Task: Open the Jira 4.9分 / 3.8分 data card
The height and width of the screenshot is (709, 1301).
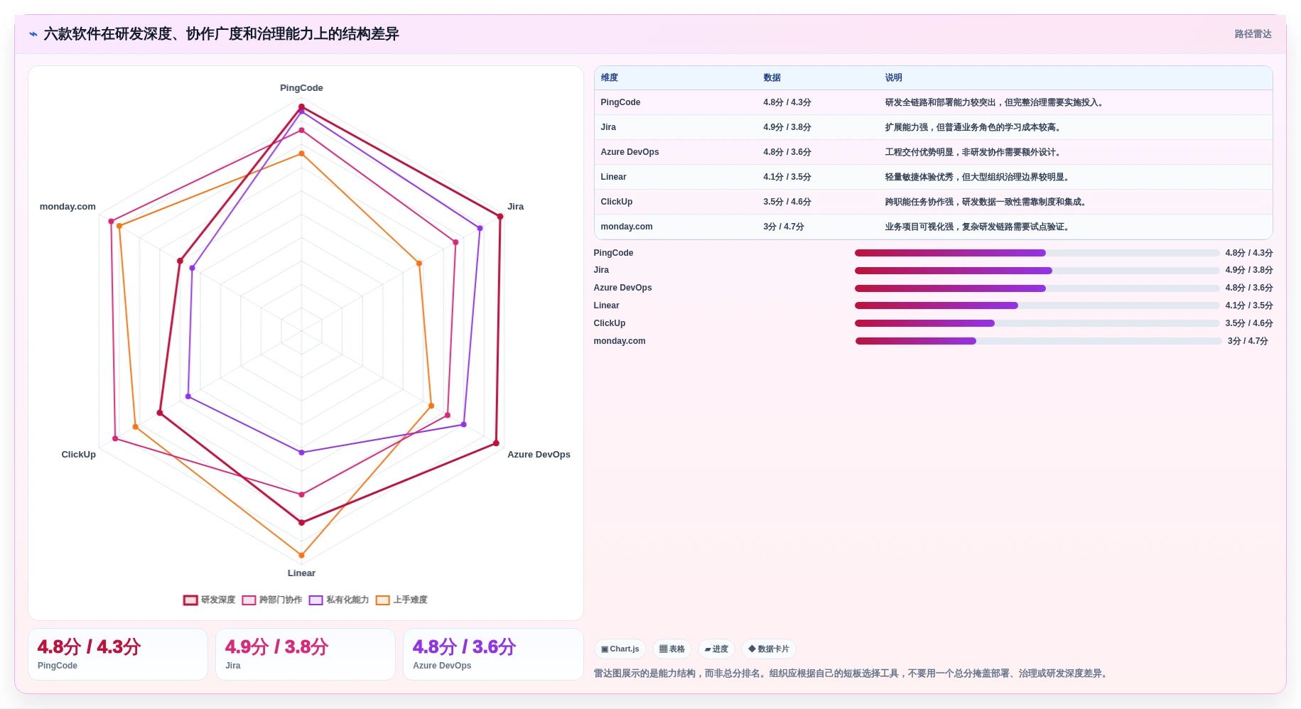Action: coord(306,654)
